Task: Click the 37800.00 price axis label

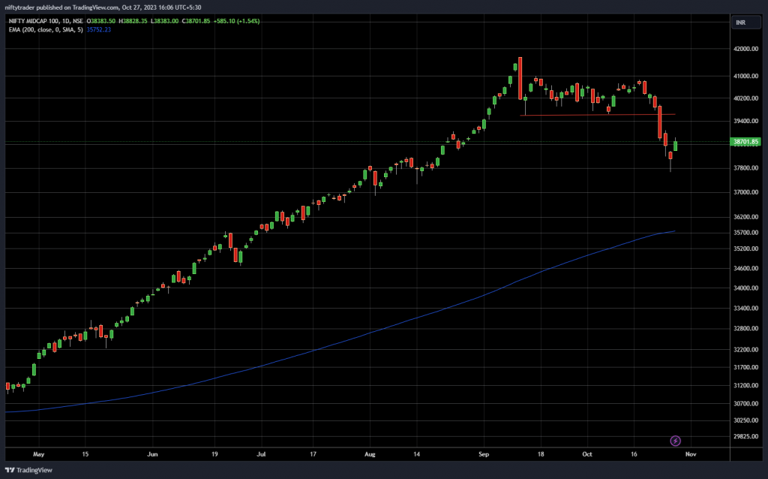Action: pos(746,168)
